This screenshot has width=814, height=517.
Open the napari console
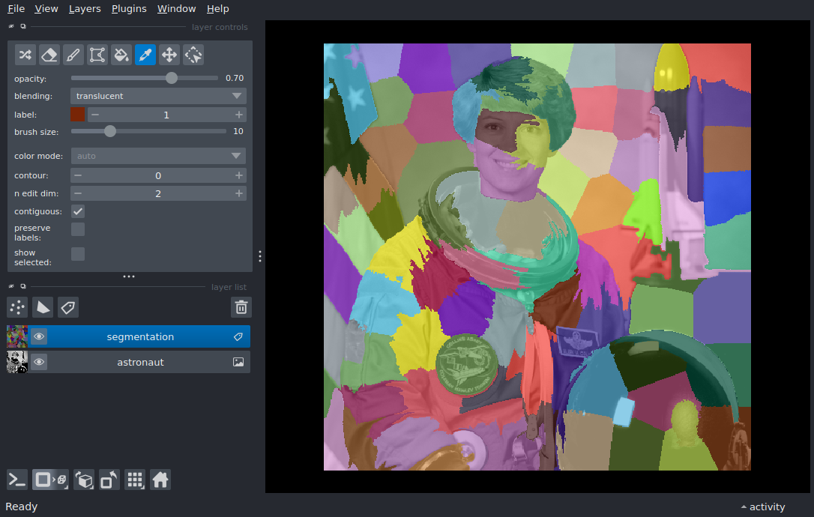click(17, 480)
